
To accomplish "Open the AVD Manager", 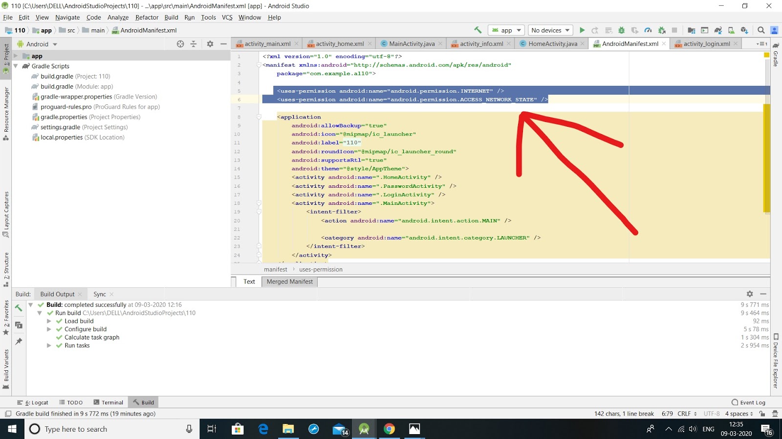I will click(x=704, y=30).
